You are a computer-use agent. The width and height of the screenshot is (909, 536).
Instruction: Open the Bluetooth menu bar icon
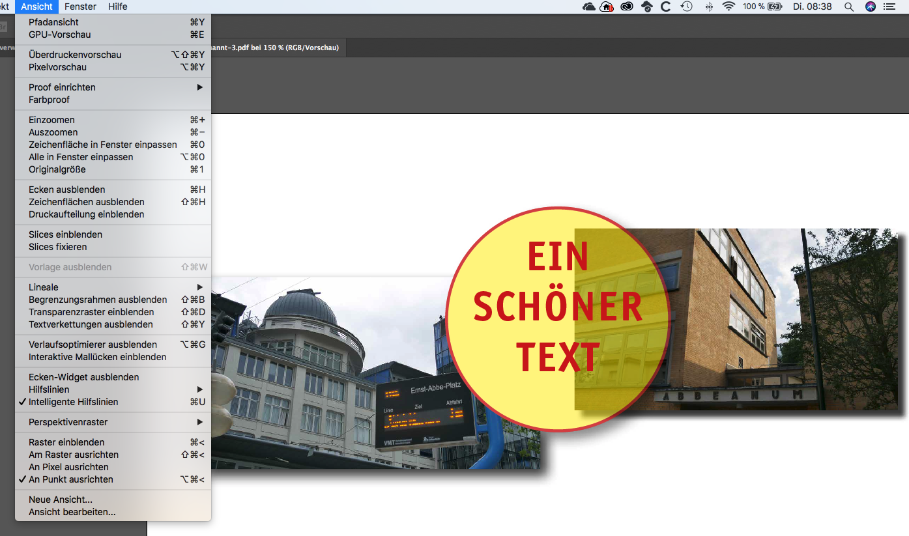pyautogui.click(x=708, y=7)
